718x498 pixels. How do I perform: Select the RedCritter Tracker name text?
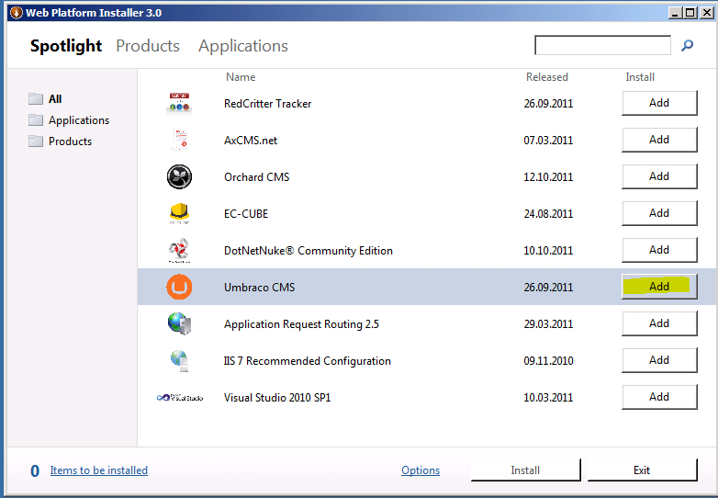tap(267, 104)
